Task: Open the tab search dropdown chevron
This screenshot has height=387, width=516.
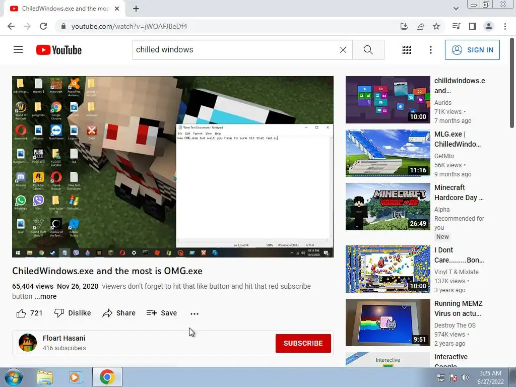Action: click(456, 9)
